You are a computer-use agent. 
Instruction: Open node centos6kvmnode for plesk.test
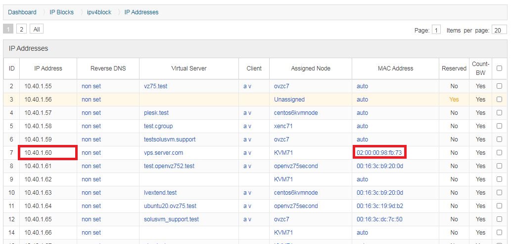(296, 113)
